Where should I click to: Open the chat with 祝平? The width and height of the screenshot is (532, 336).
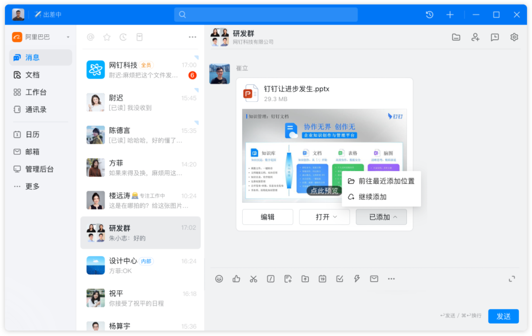140,298
